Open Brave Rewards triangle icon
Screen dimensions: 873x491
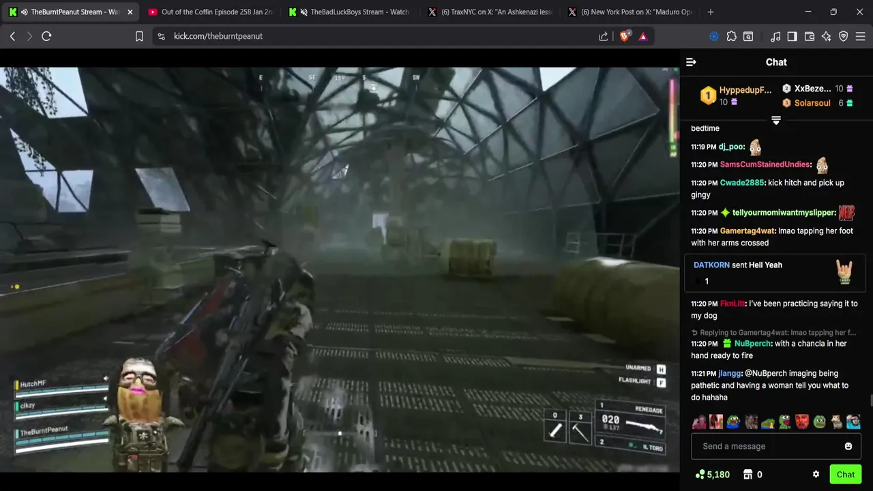pyautogui.click(x=643, y=36)
